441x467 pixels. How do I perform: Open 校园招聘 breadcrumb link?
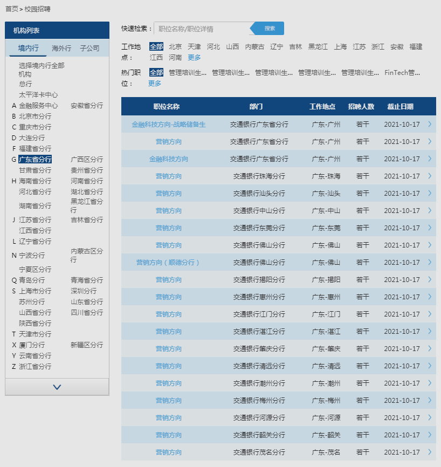pyautogui.click(x=38, y=9)
